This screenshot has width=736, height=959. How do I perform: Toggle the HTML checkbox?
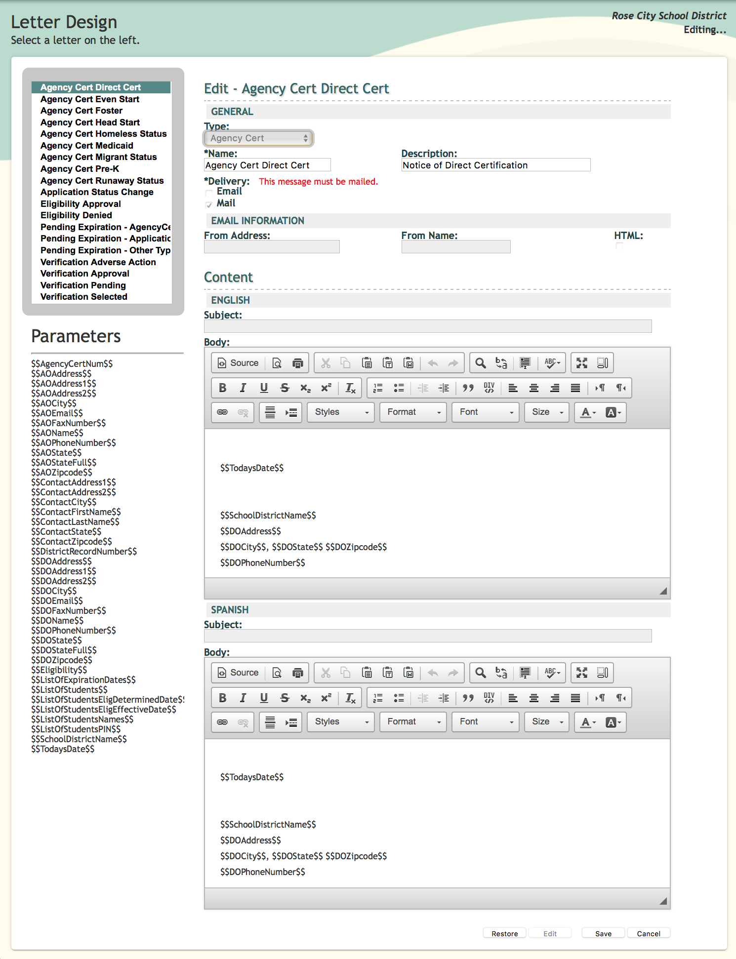(x=619, y=245)
